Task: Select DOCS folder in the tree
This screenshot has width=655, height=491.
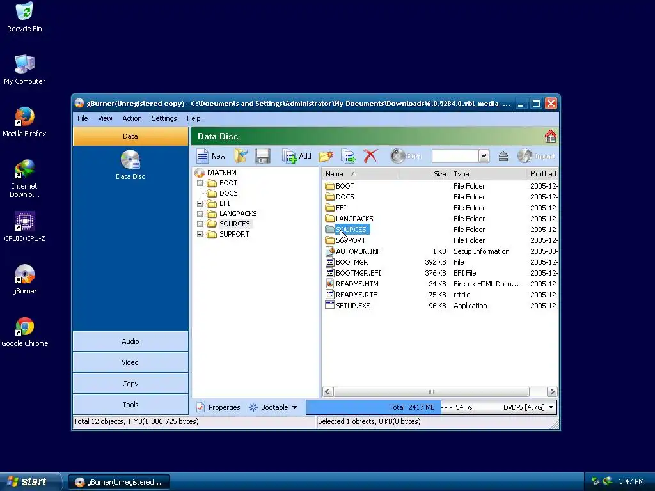Action: coord(228,193)
